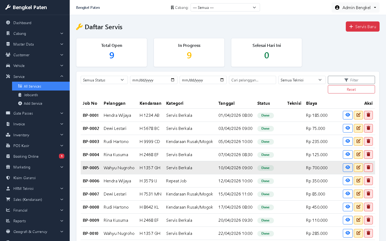The width and height of the screenshot is (386, 241).
Task: Click the Total Open summary card
Action: coord(112,52)
